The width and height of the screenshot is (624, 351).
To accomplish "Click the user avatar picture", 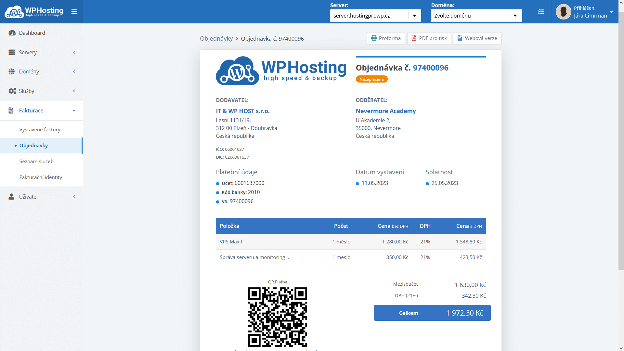I will [563, 12].
